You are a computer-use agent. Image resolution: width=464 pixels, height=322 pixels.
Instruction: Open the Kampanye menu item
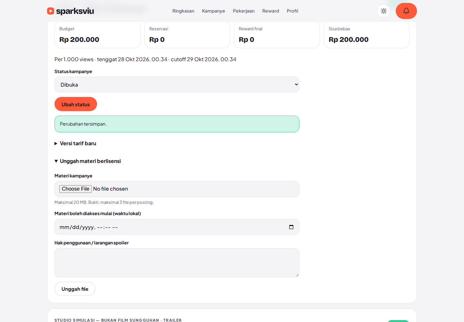(214, 11)
